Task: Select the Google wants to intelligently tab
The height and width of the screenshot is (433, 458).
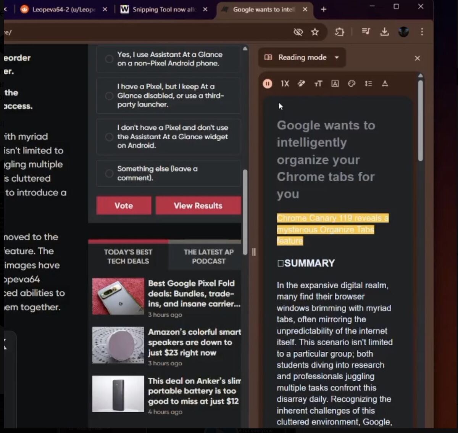Action: 264,9
